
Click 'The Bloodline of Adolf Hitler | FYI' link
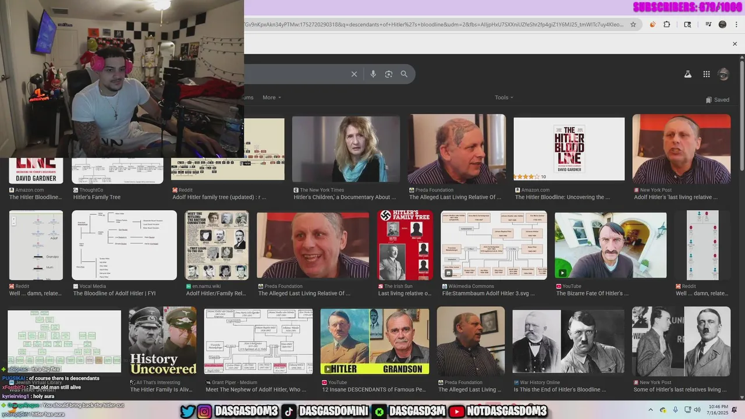(114, 293)
